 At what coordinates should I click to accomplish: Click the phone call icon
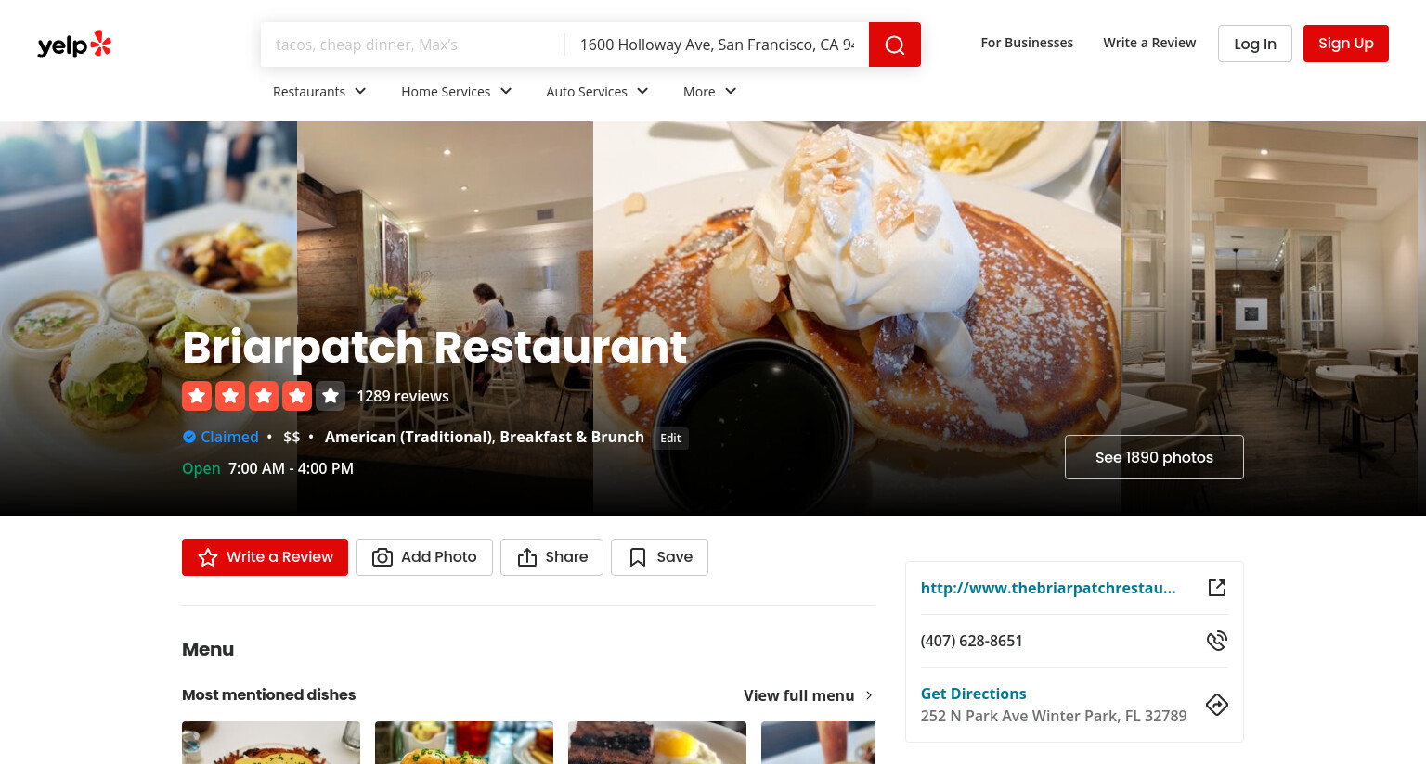tap(1216, 641)
